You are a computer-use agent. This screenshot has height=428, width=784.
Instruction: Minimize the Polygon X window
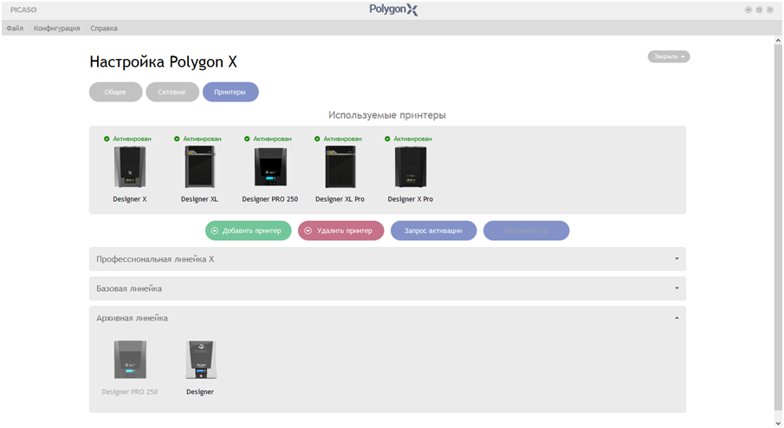coord(748,10)
